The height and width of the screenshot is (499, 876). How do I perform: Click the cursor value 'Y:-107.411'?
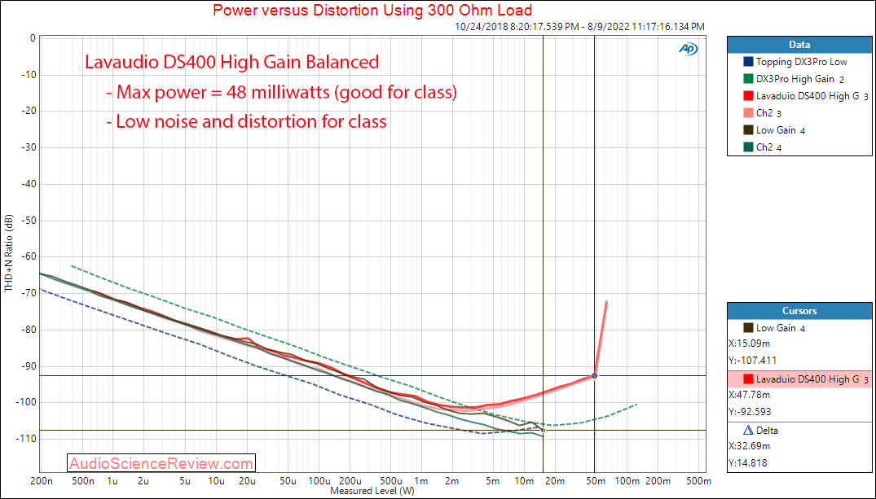pyautogui.click(x=752, y=361)
